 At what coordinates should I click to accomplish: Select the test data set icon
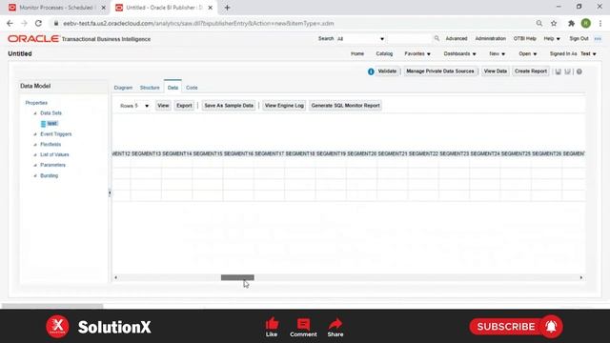(x=43, y=124)
